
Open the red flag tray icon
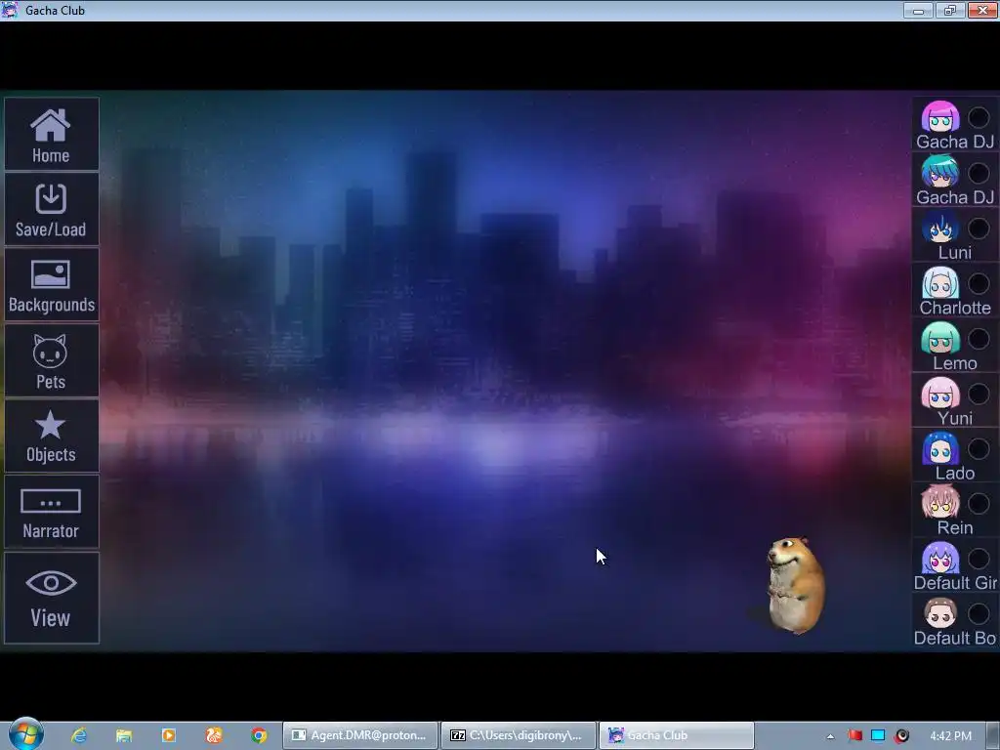pyautogui.click(x=855, y=735)
